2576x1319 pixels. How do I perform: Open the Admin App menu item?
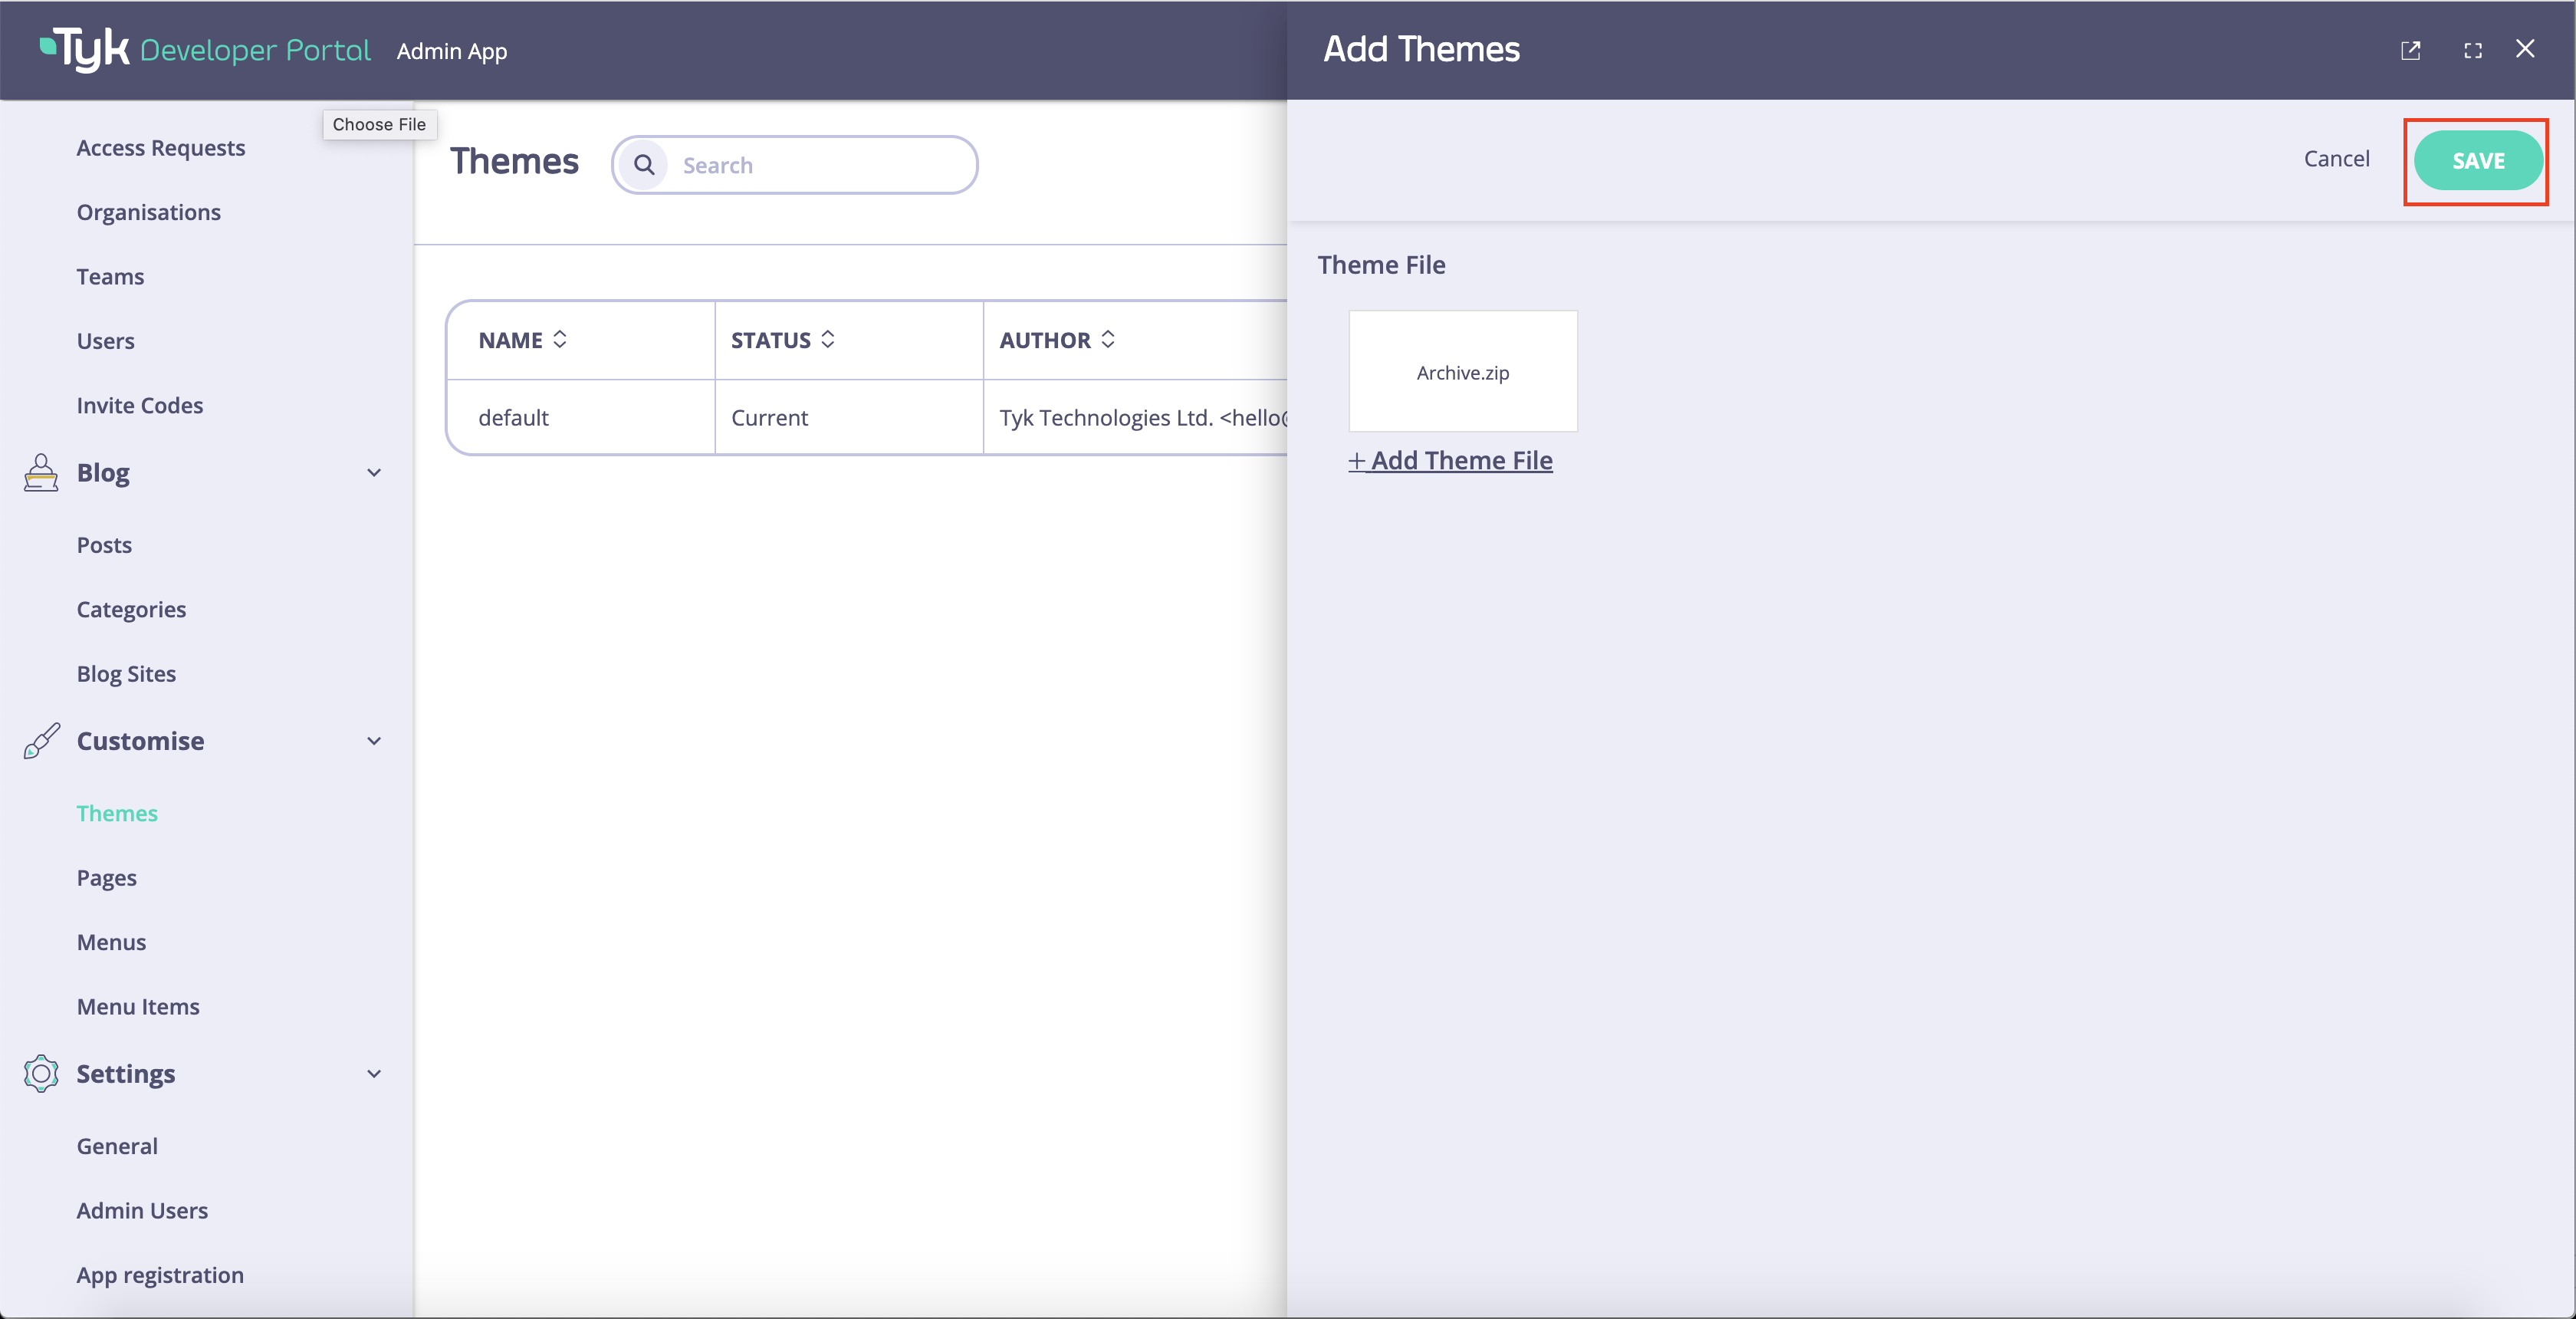pos(452,50)
